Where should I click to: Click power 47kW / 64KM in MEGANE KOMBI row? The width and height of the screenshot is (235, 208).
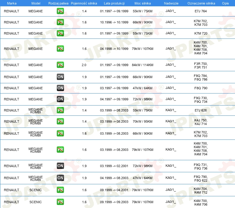[x=142, y=178]
